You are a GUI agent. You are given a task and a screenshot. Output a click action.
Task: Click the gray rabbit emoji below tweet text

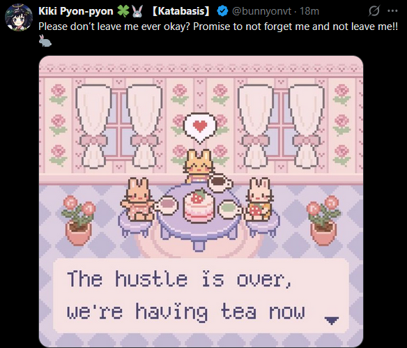45,40
